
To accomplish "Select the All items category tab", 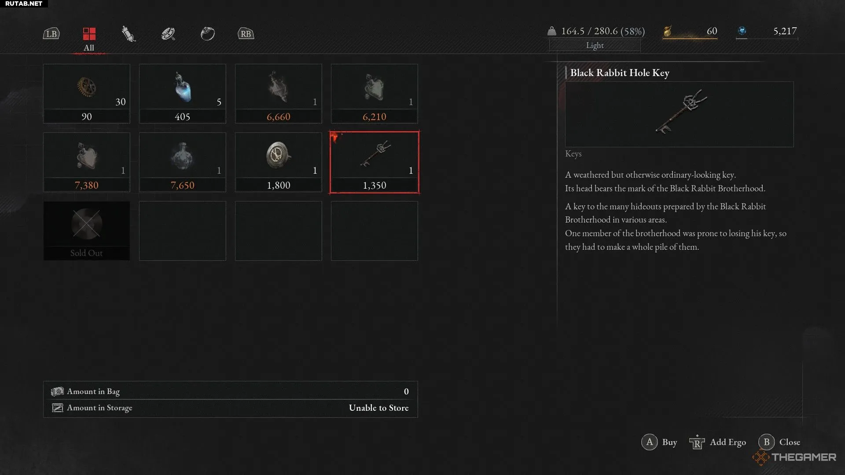I will point(89,39).
